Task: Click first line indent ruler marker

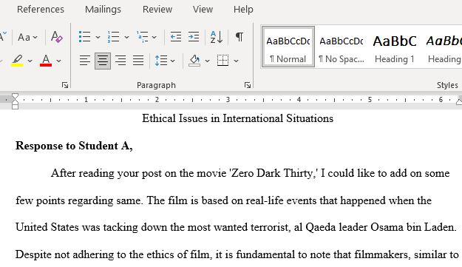Action: pos(15,96)
